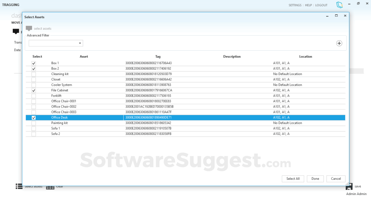The width and height of the screenshot is (371, 198).
Task: Open the Advanced Filter dropdown
Action: pyautogui.click(x=56, y=43)
